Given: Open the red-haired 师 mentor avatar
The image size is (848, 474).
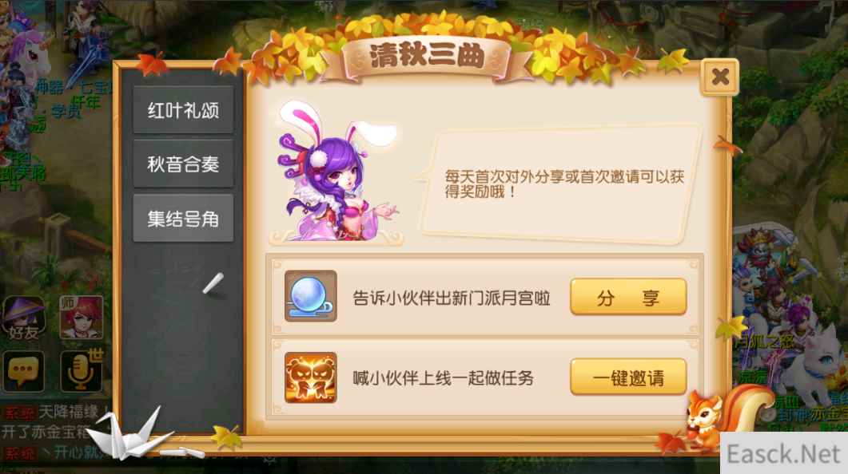Looking at the screenshot, I should [81, 318].
